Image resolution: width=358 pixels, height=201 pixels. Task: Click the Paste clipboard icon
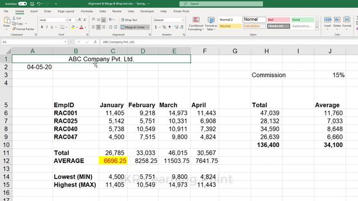point(7,20)
